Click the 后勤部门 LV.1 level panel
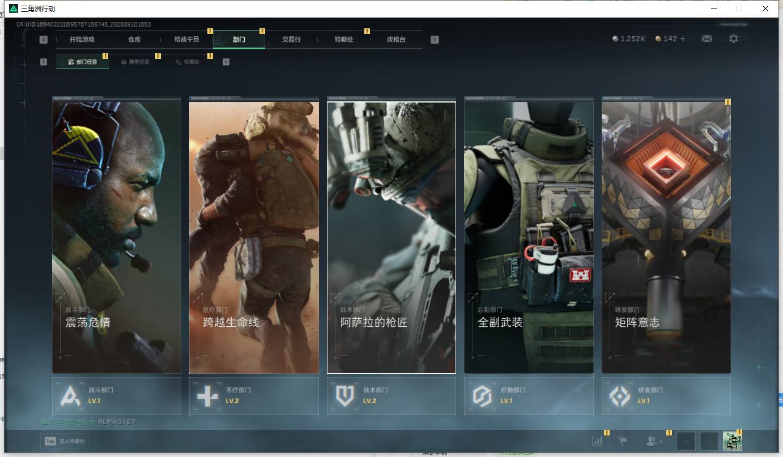The height and width of the screenshot is (457, 783). pyautogui.click(x=529, y=396)
